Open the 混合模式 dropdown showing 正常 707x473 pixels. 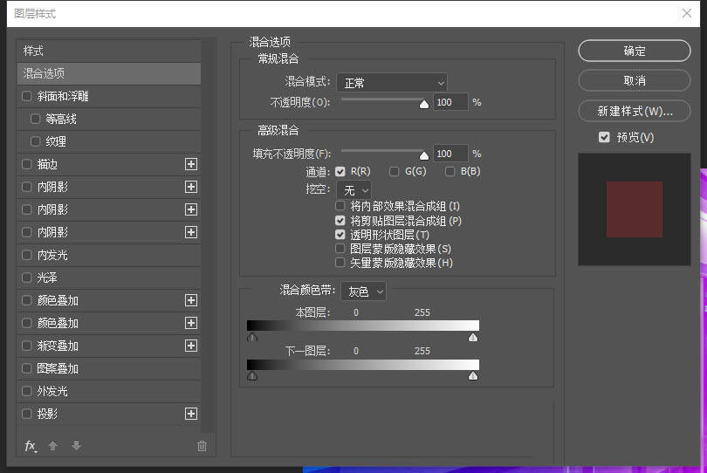[392, 83]
